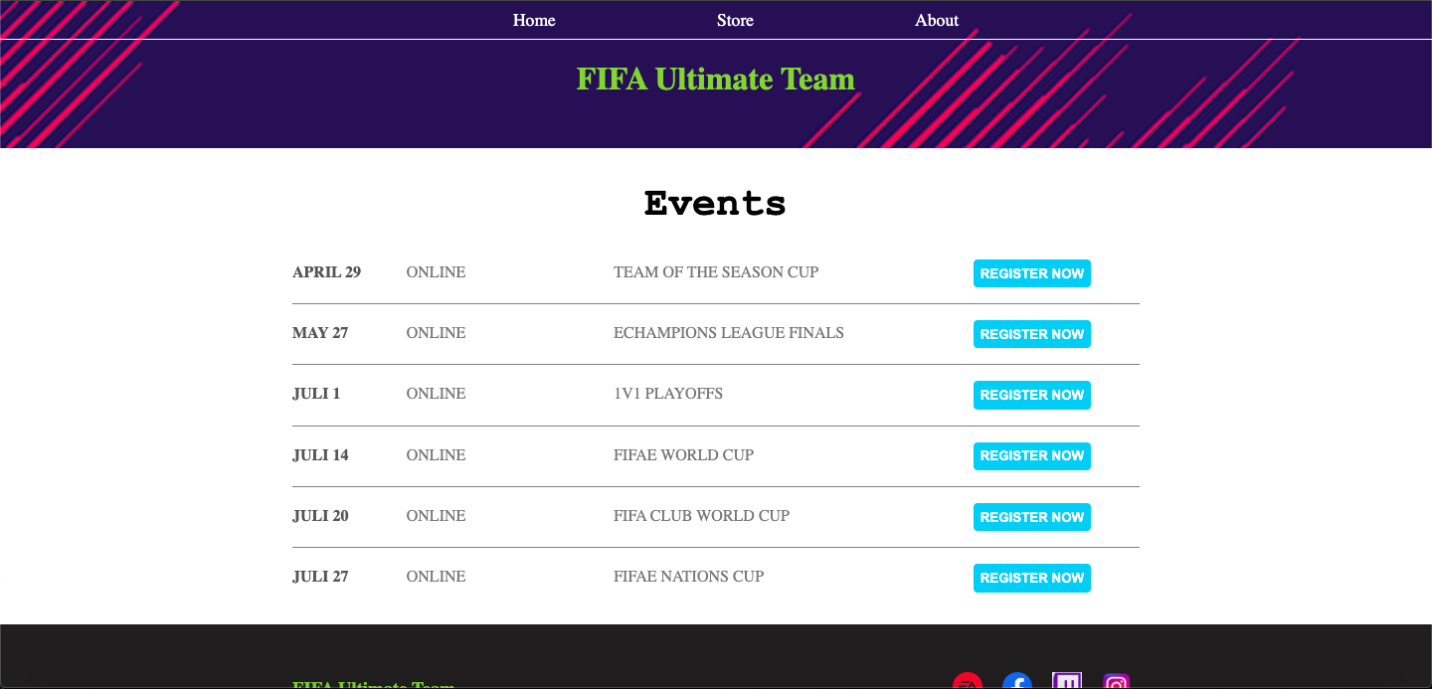Image resolution: width=1432 pixels, height=689 pixels.
Task: Click the FIFA Ultimate Team header title
Action: 716,79
